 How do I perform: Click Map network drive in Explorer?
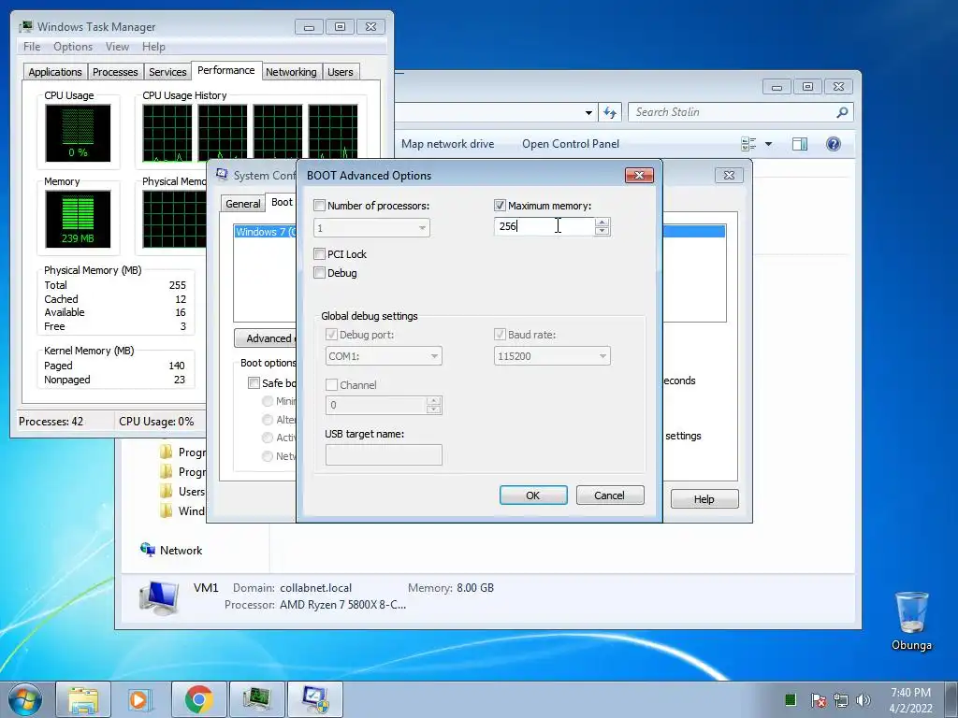(448, 144)
